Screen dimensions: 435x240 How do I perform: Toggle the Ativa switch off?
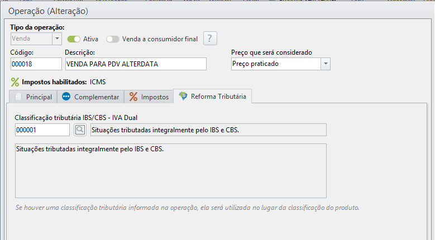point(74,39)
